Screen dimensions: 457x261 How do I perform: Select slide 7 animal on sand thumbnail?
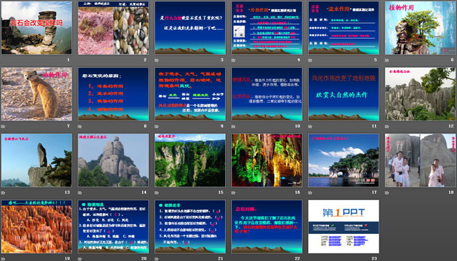pos(37,94)
